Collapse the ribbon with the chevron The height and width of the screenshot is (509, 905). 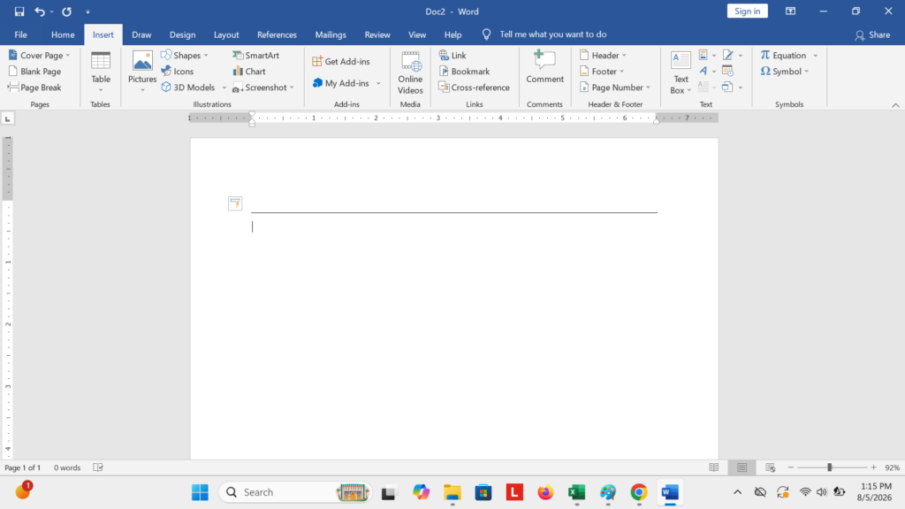click(895, 105)
